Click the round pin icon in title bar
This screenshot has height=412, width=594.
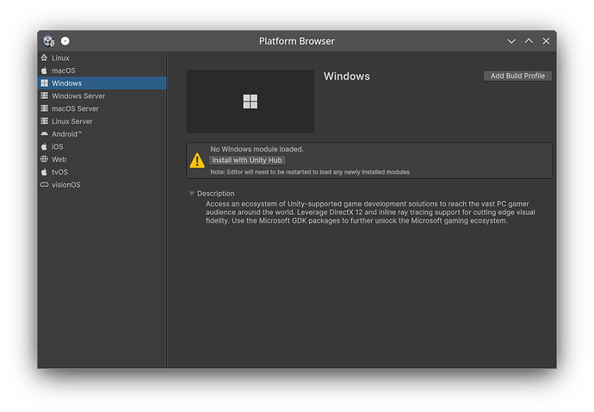point(65,41)
